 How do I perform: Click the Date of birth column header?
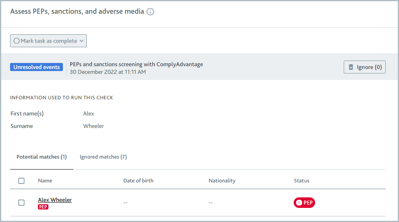point(138,181)
